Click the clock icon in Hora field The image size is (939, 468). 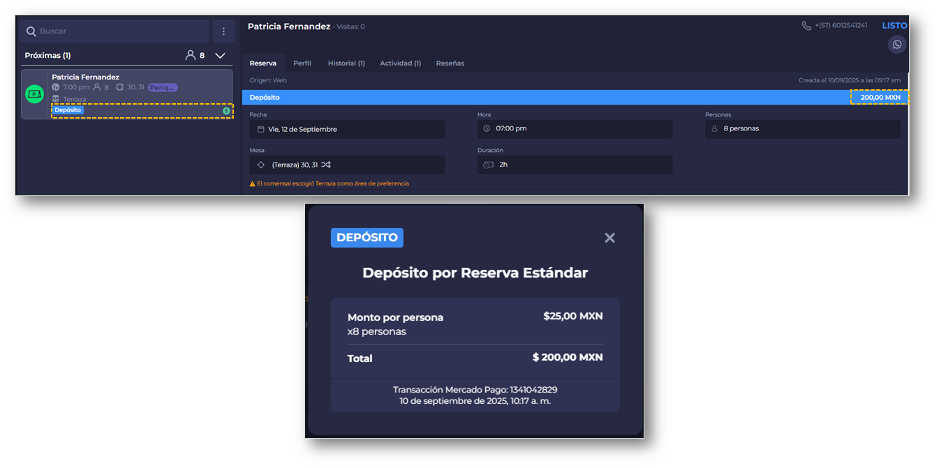click(487, 129)
